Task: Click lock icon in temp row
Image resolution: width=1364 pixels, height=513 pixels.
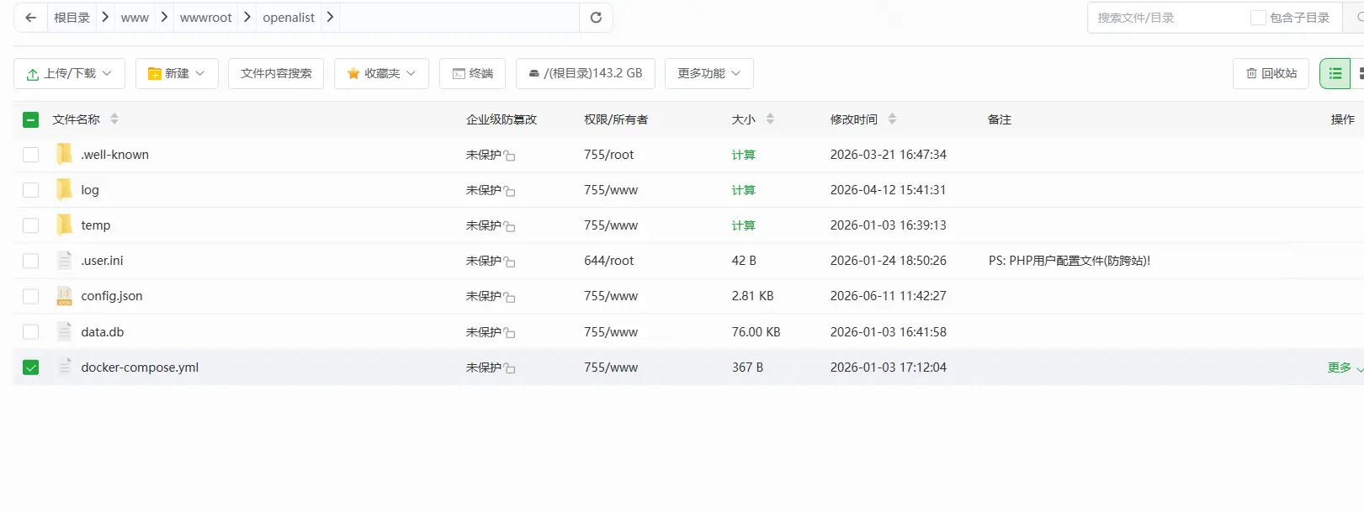Action: point(510,226)
